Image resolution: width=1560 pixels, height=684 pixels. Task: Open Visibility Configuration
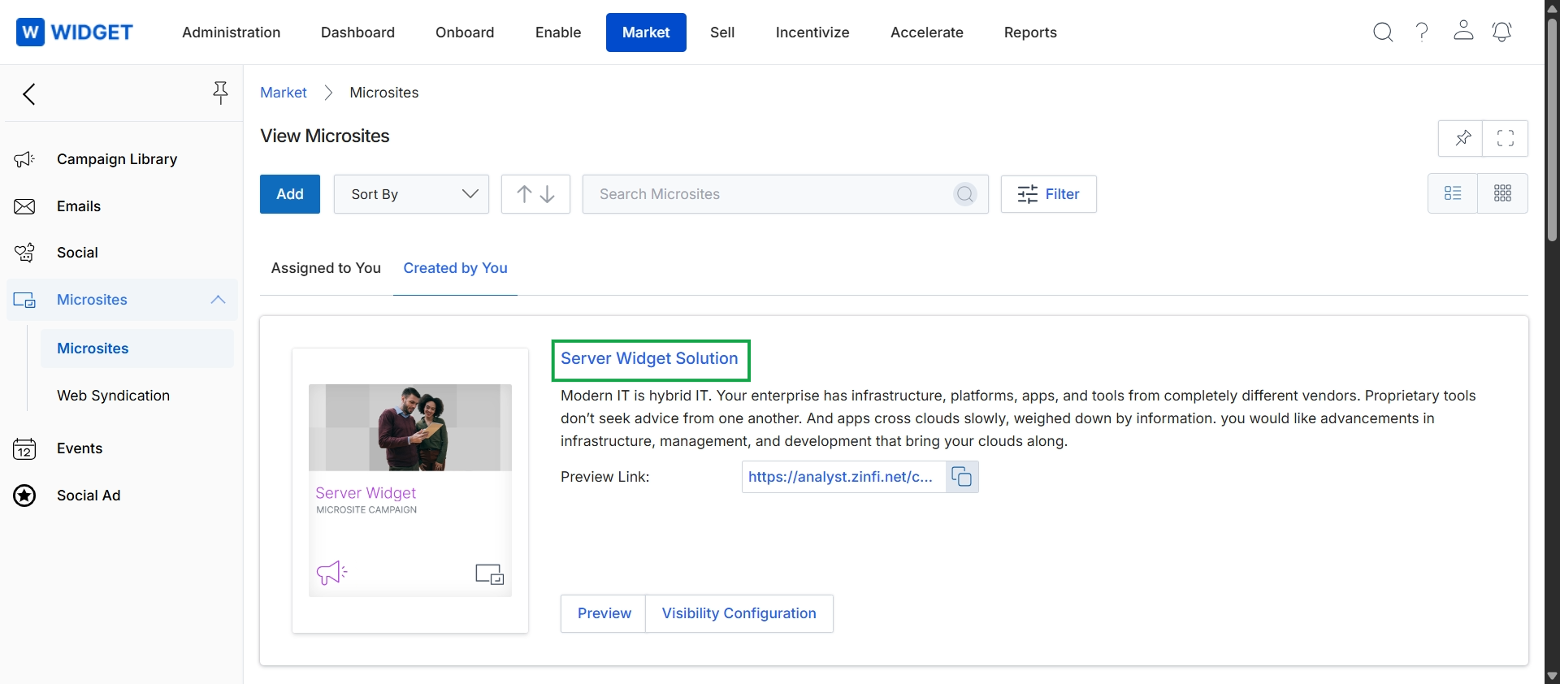(739, 613)
